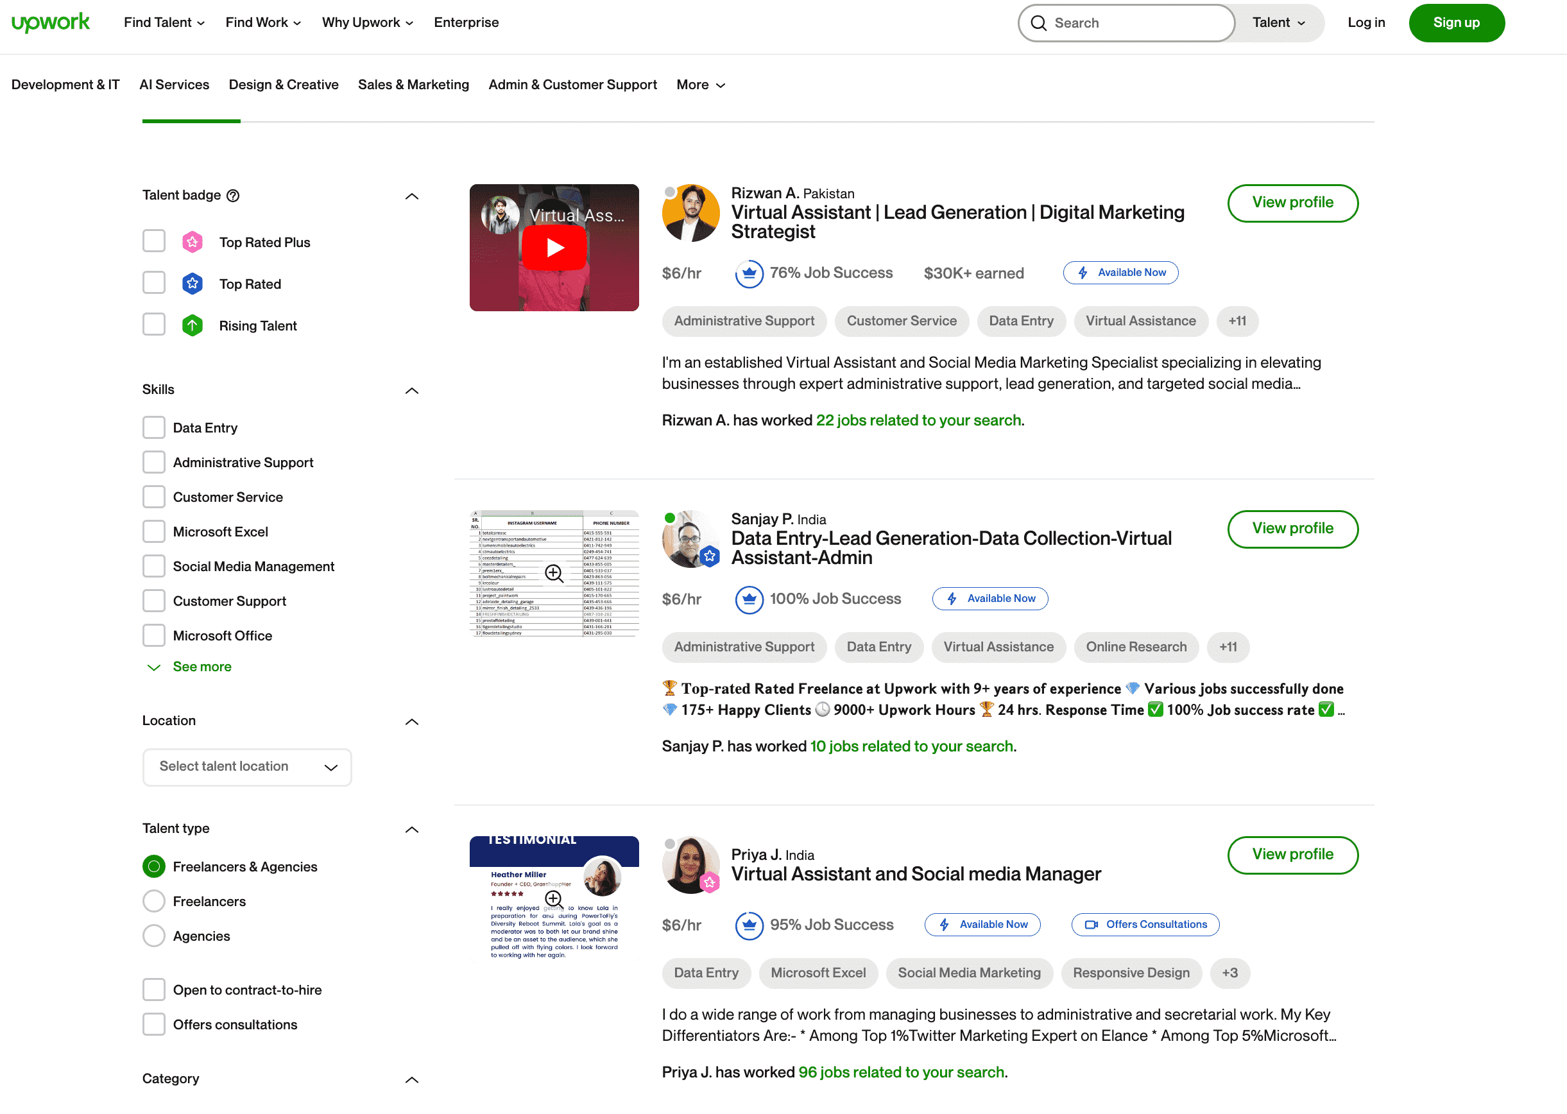The image size is (1567, 1114).
Task: Collapse the Skills filter section
Action: 411,390
